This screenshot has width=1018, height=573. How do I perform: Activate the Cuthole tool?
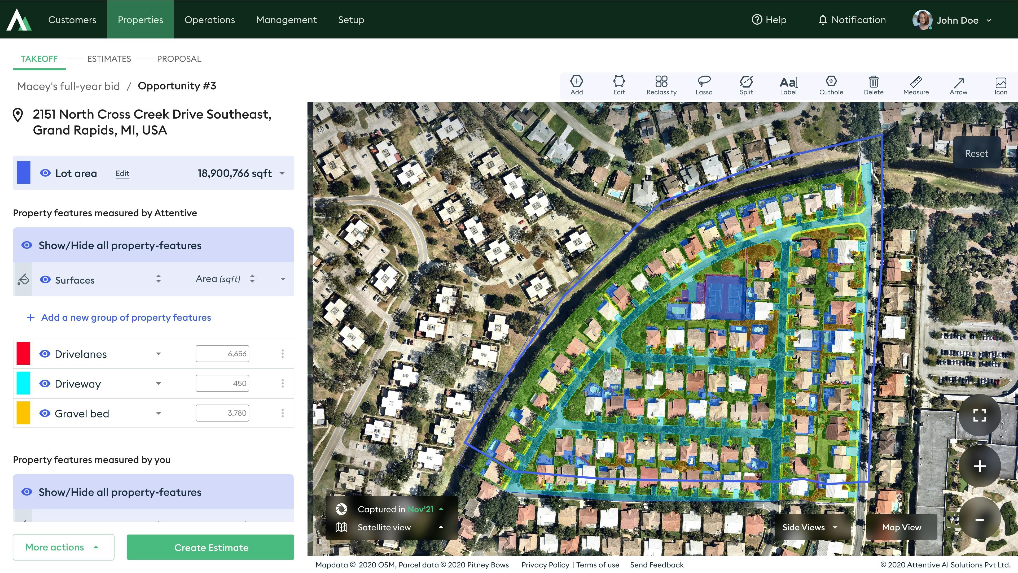click(831, 85)
